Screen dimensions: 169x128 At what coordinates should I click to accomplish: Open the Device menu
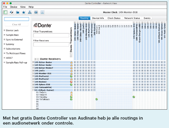(x=14, y=7)
